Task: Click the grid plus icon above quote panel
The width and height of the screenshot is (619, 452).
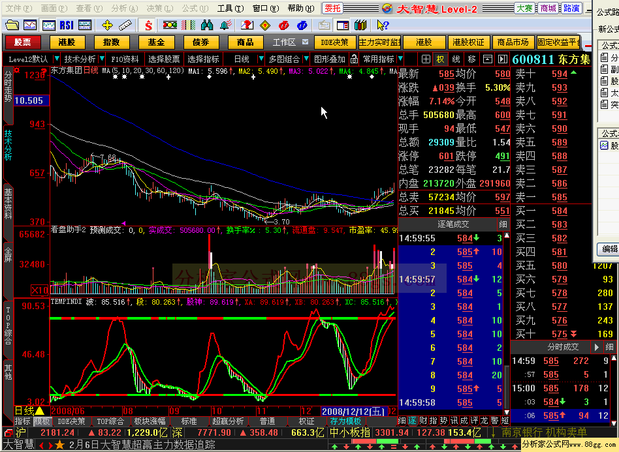Action: click(x=426, y=59)
